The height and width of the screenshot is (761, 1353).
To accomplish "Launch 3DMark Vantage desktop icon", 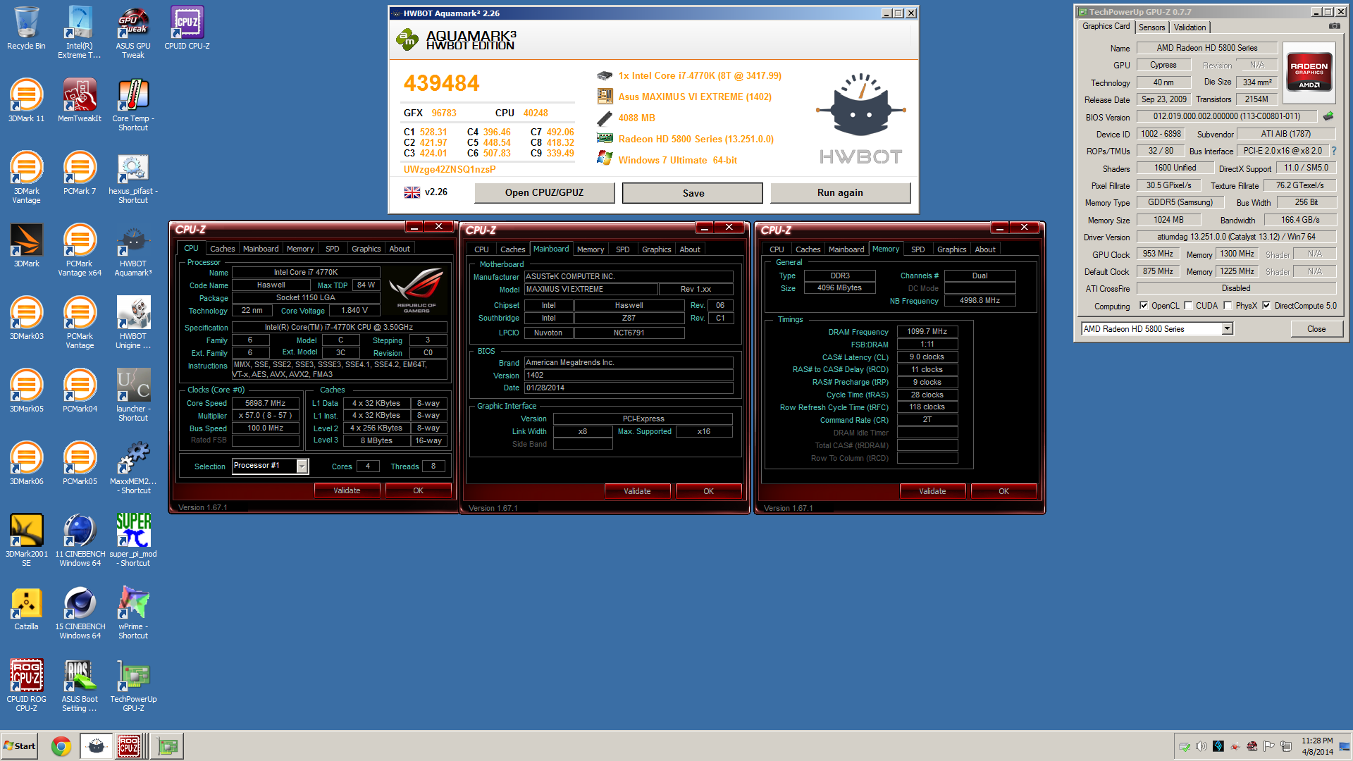I will (x=26, y=178).
